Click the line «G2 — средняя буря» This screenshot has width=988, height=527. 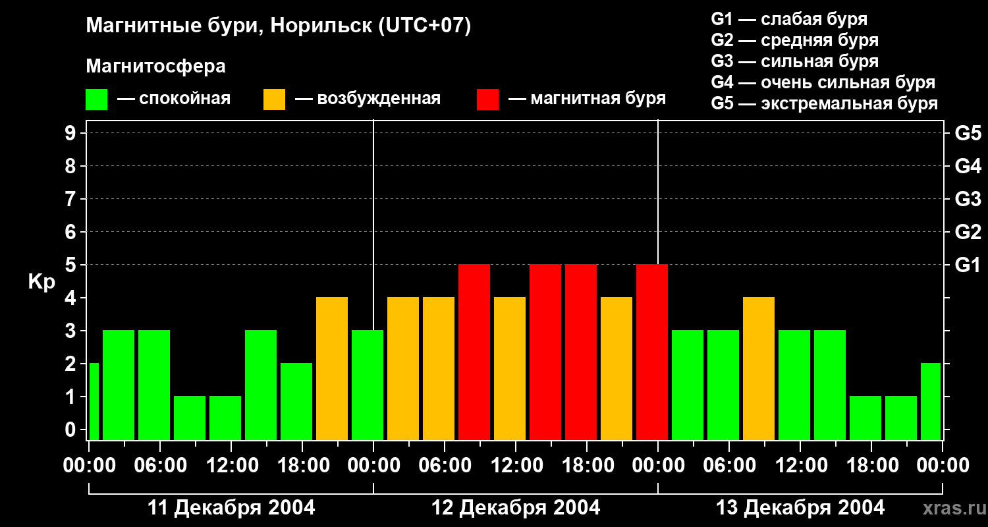coord(794,40)
